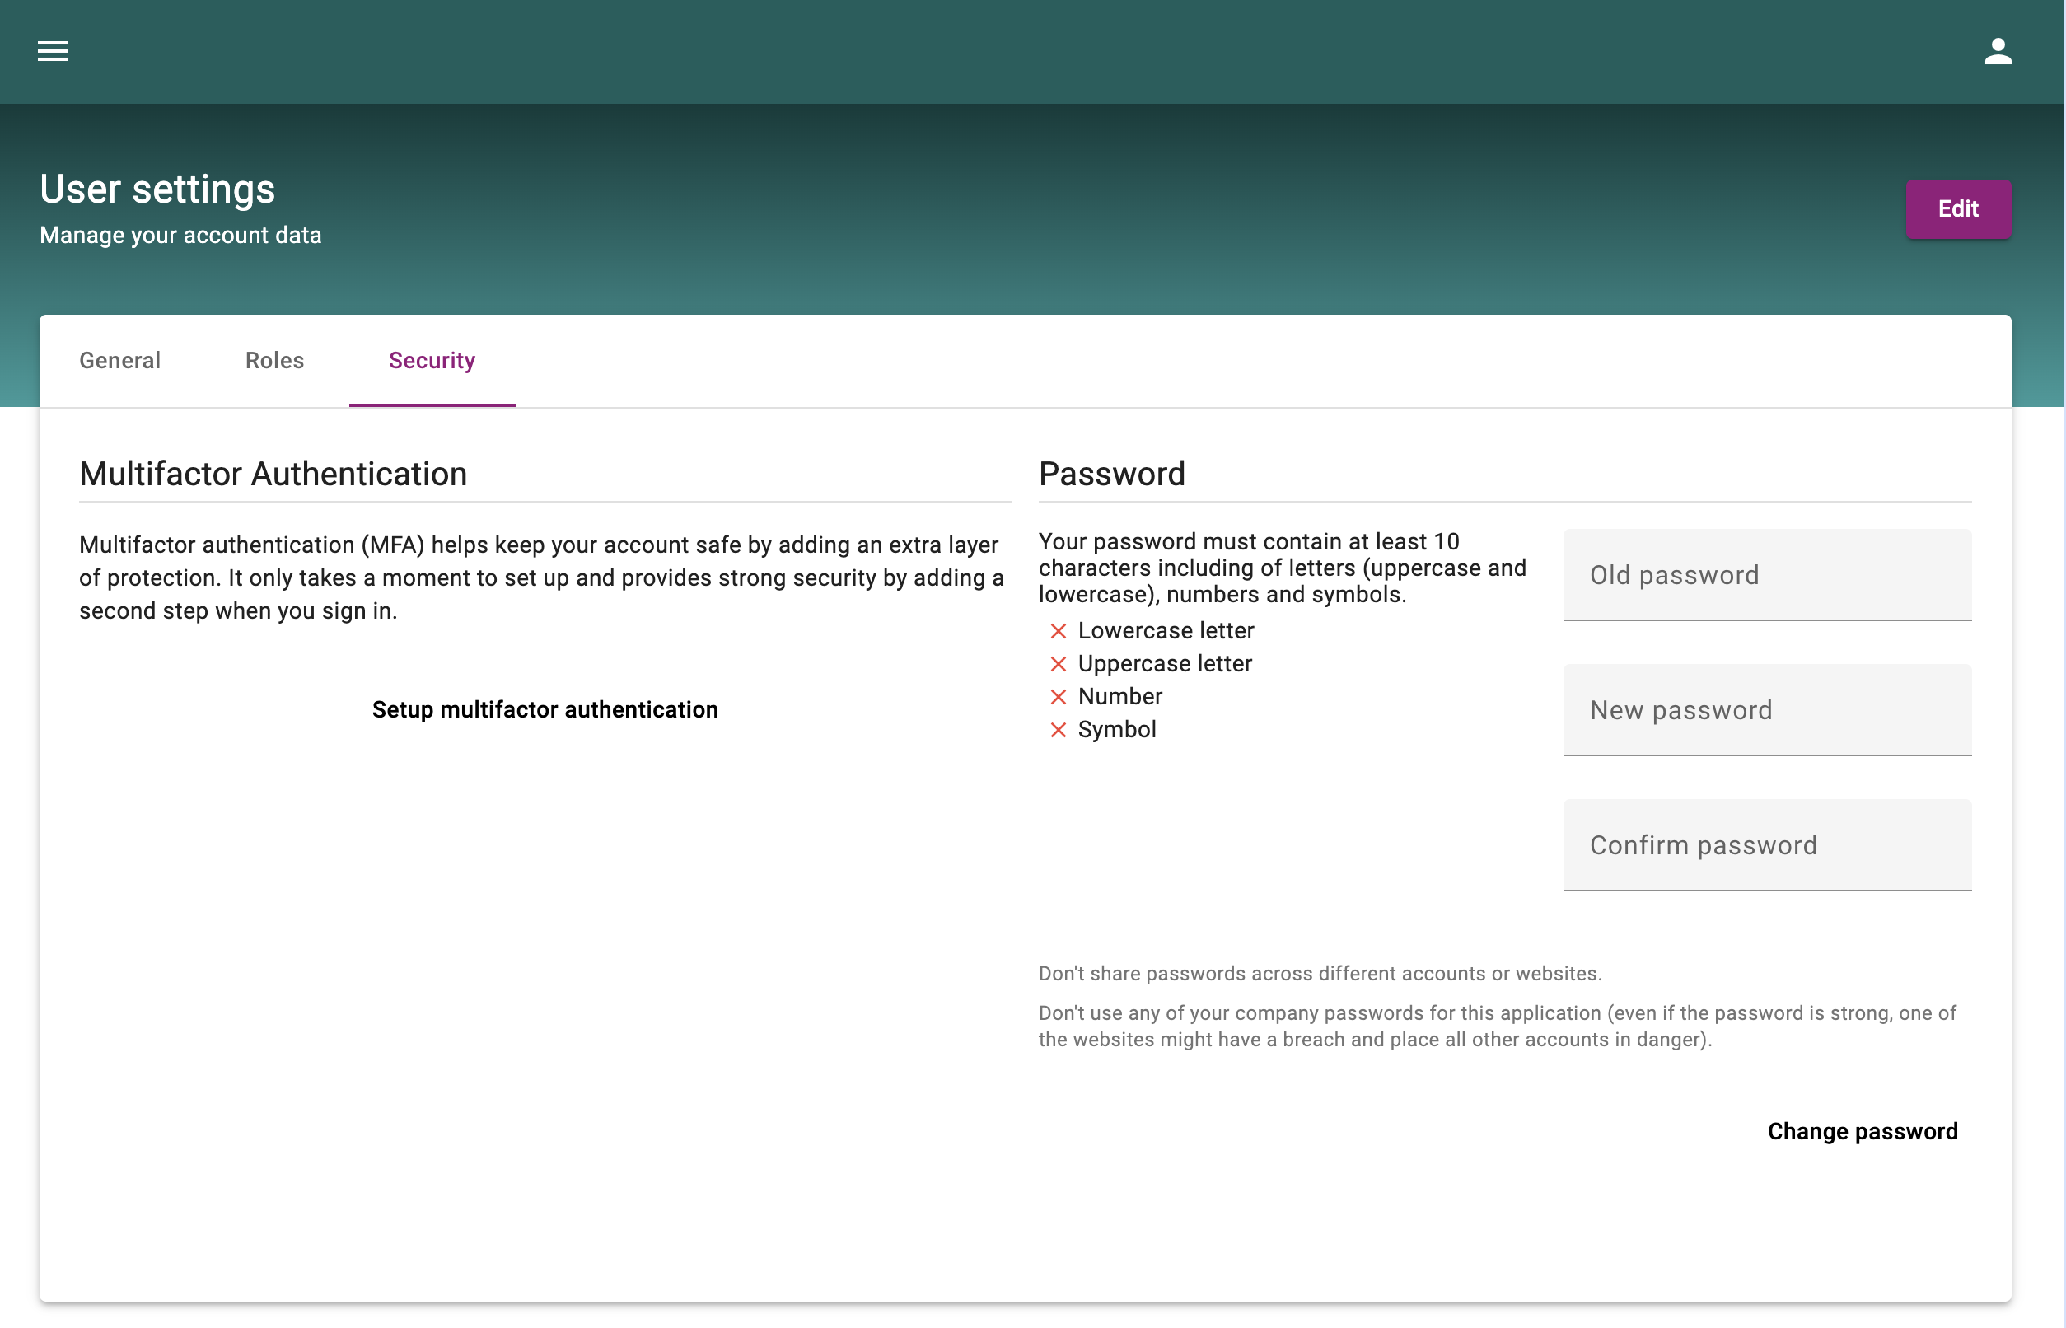
Task: Click the Symbol requirement label
Action: pyautogui.click(x=1117, y=731)
